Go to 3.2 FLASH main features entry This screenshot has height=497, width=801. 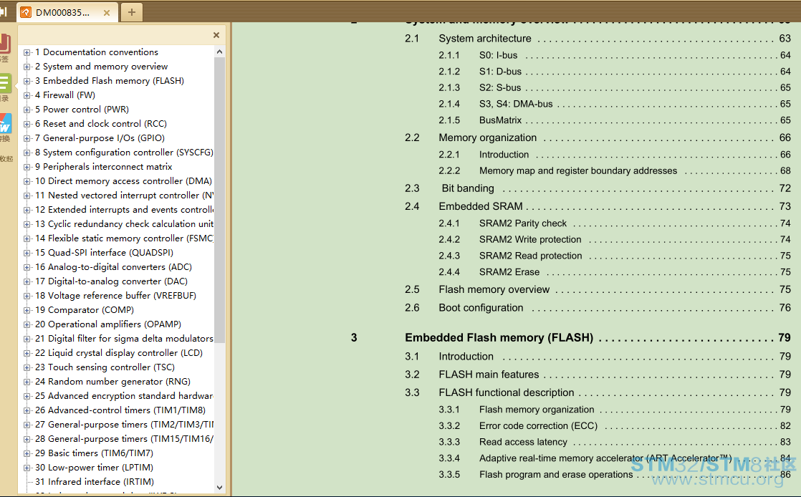[x=598, y=375]
